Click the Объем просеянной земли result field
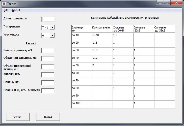 [x=48, y=67]
